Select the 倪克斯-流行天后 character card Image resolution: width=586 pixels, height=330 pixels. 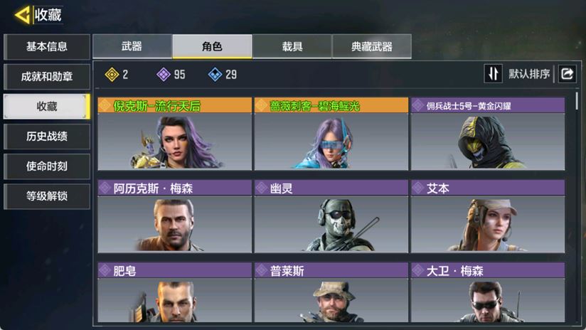[174, 134]
